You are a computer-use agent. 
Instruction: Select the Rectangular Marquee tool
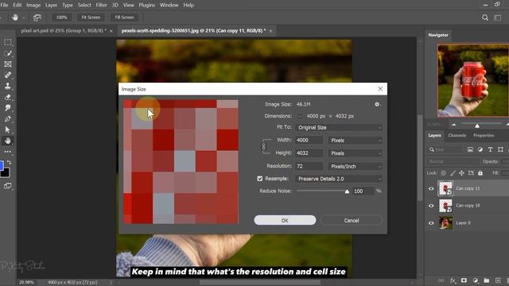[8, 42]
